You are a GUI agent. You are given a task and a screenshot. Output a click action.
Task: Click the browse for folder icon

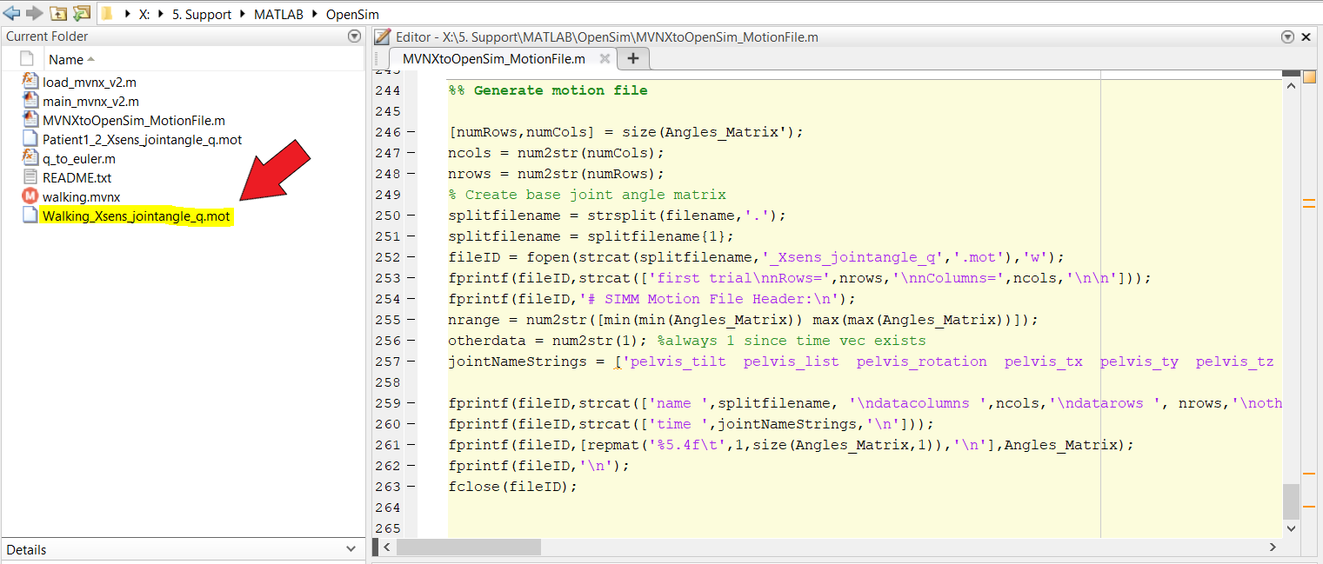[x=81, y=13]
